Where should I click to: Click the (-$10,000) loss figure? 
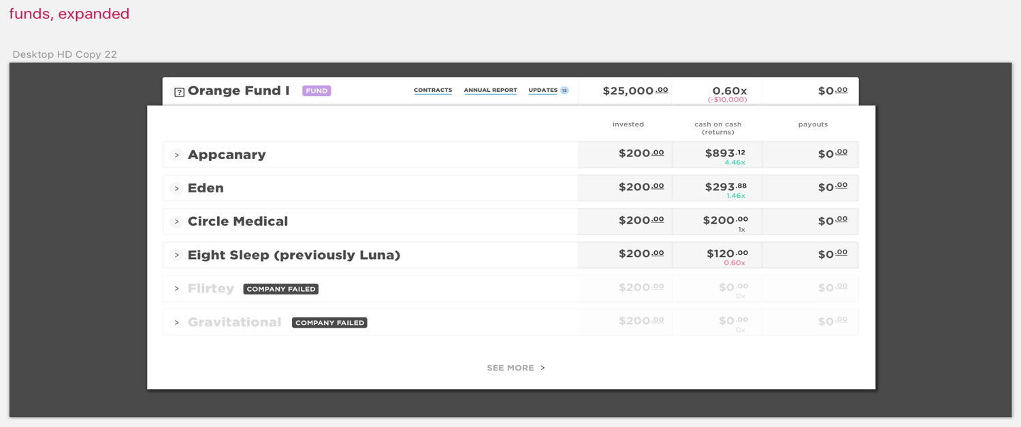[x=727, y=100]
